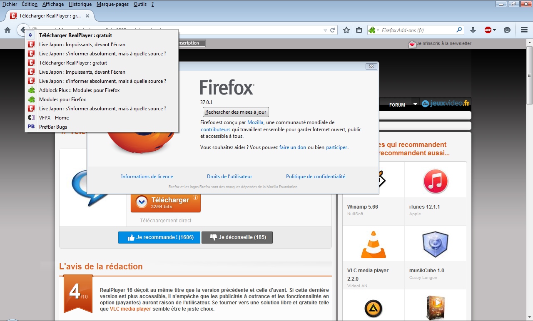533x321 pixels.
Task: Expand the ABP dropdown arrow
Action: pyautogui.click(x=495, y=30)
